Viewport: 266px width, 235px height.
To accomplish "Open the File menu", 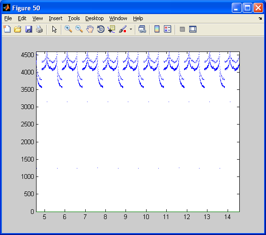I will click(8, 18).
